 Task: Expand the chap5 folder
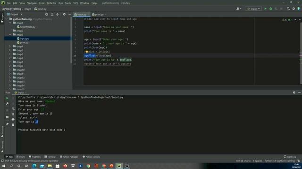[x=10, y=50]
